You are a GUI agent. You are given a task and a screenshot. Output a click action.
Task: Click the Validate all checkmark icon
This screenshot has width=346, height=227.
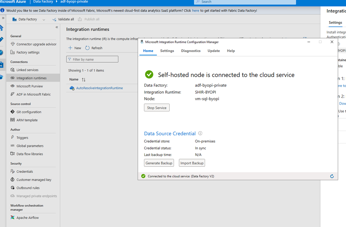(x=54, y=19)
